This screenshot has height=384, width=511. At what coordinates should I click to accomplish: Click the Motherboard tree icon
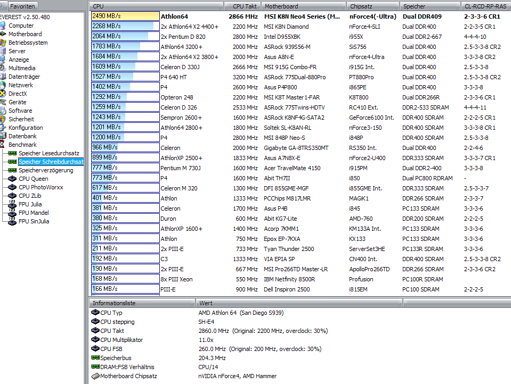(x=3, y=34)
